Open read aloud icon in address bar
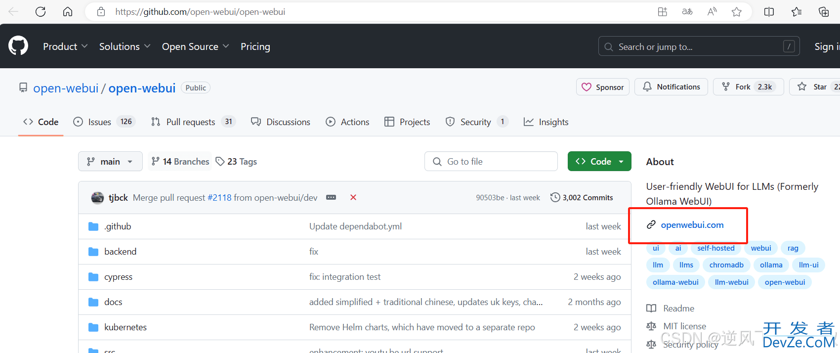840x353 pixels. [x=712, y=12]
